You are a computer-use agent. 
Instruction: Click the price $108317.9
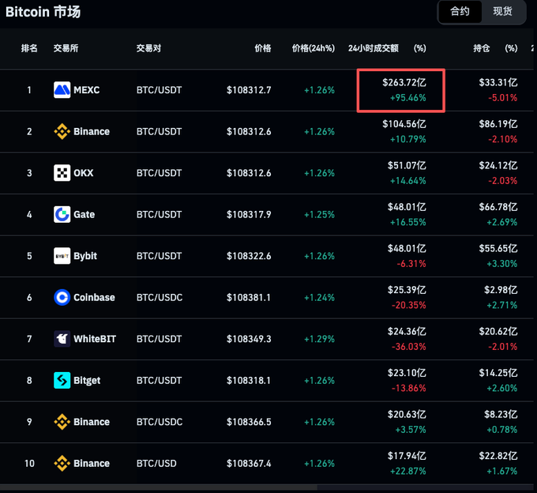pos(249,214)
